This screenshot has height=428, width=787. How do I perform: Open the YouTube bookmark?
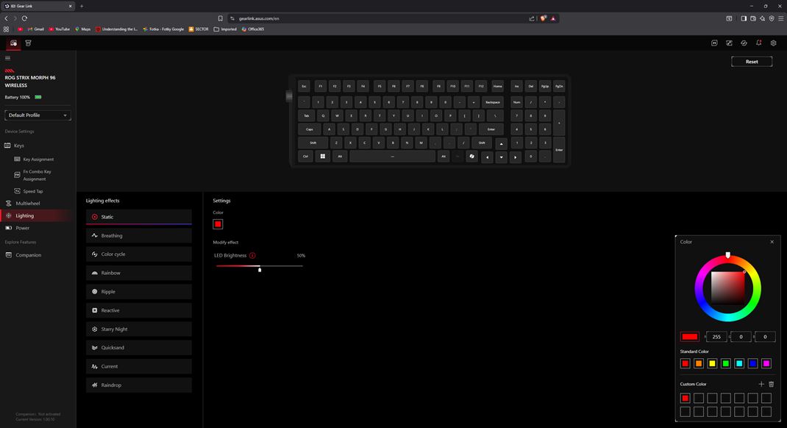[x=60, y=29]
